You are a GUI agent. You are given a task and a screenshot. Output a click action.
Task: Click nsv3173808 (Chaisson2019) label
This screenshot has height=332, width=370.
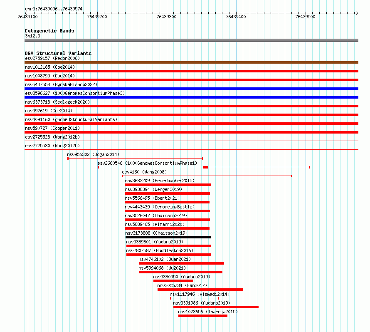(156, 233)
